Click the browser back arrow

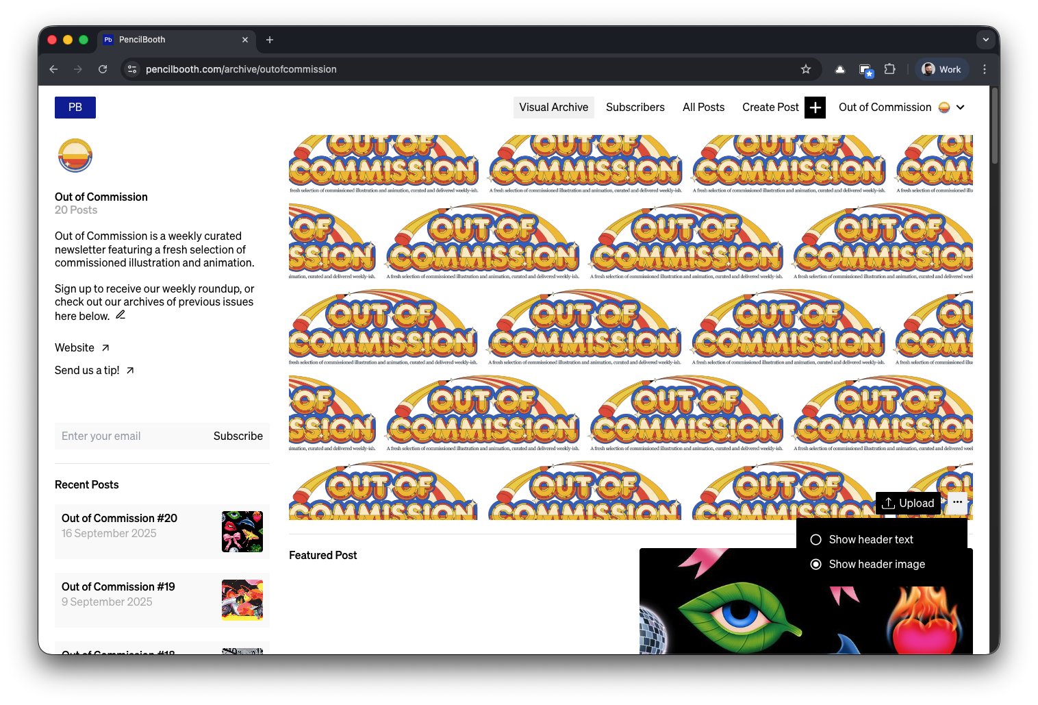(53, 69)
